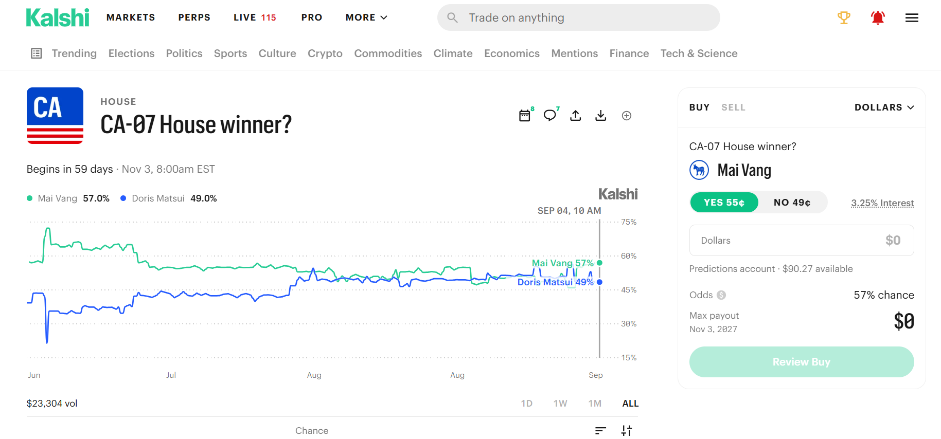941x439 pixels.
Task: Click the share upload icon
Action: click(576, 116)
